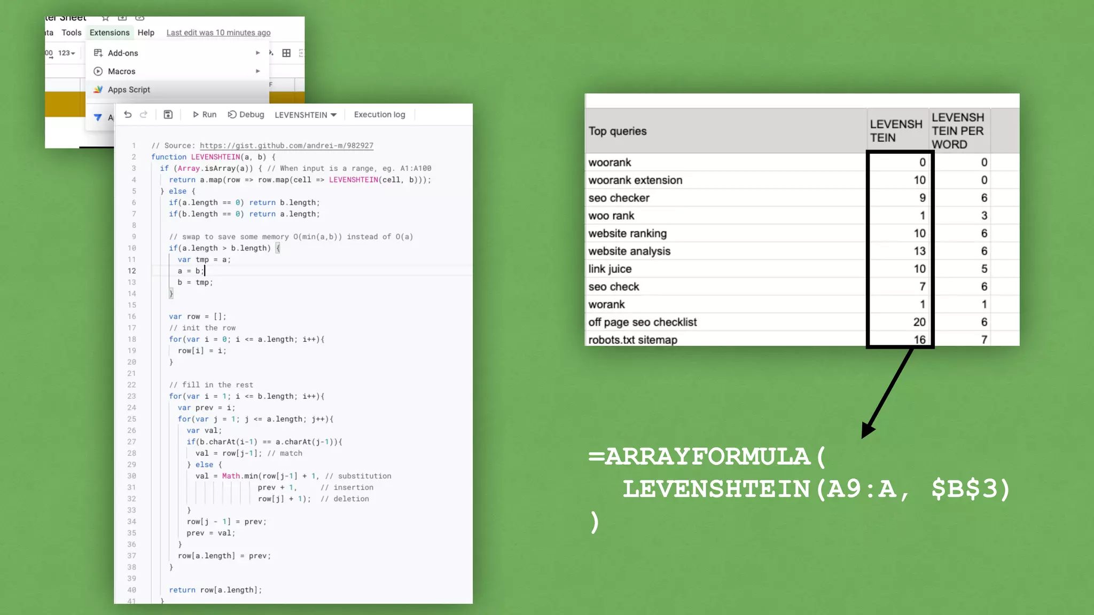Select the 'robots.txt sitemap' cell
Viewport: 1094px width, 615px height.
coord(725,339)
